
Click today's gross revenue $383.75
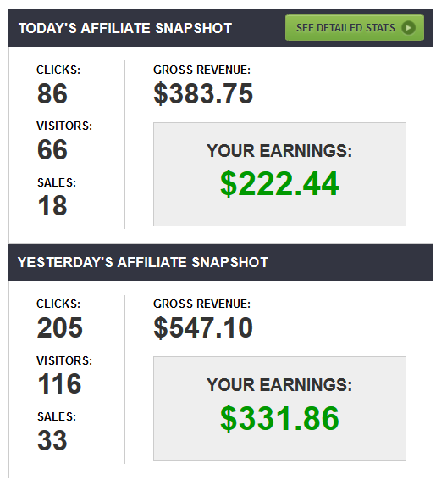point(203,93)
